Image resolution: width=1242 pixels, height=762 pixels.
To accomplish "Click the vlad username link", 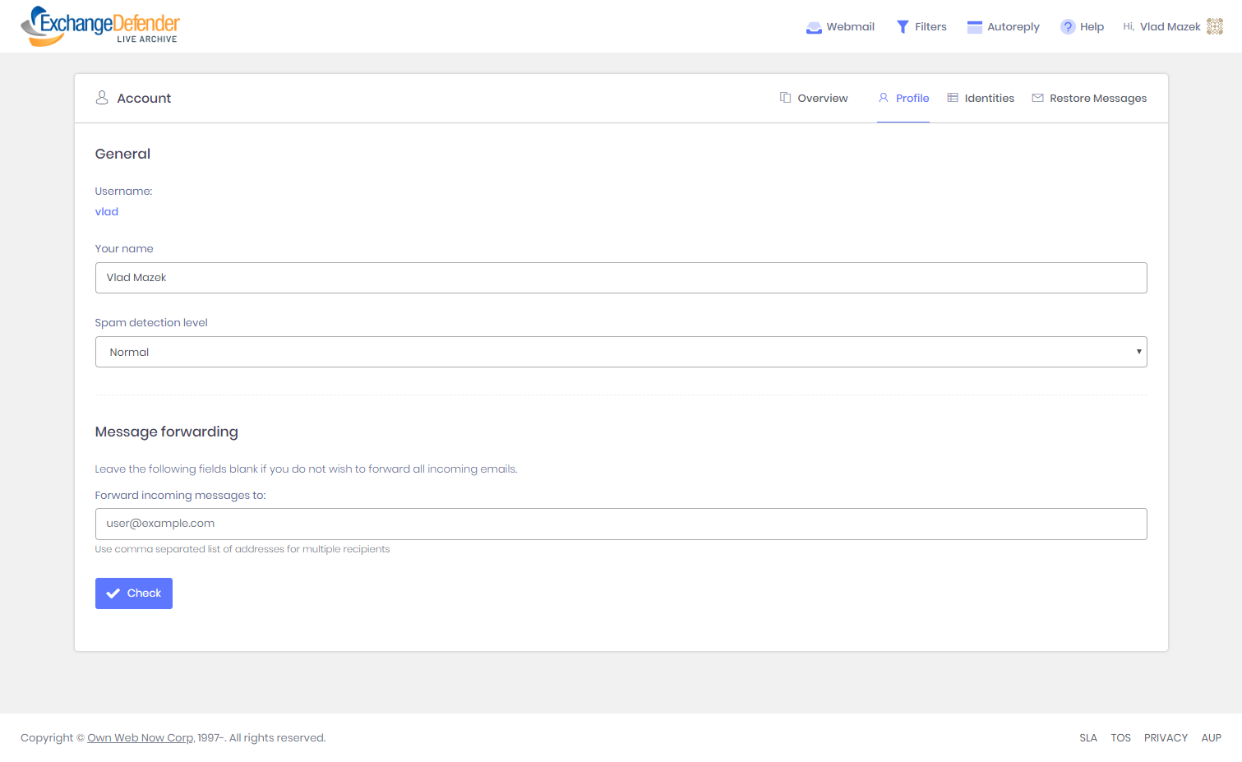I will tap(107, 212).
